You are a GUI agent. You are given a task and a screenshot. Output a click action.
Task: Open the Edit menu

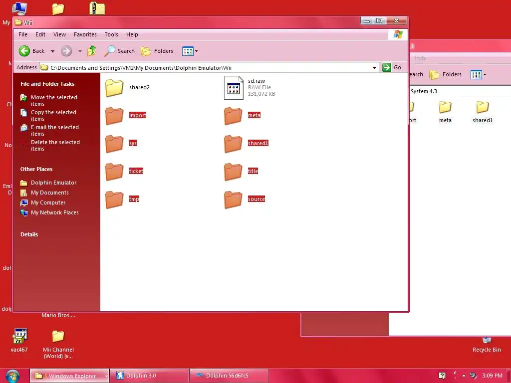(40, 34)
